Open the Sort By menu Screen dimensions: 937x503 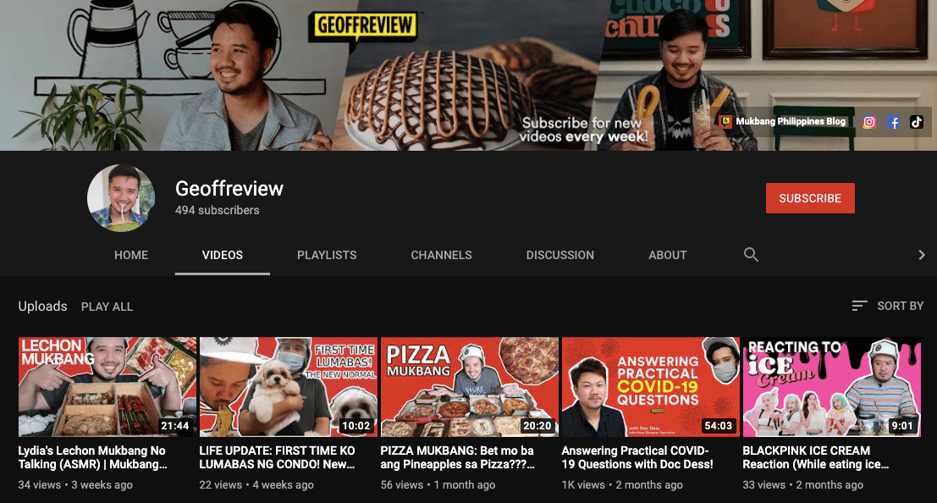(888, 307)
